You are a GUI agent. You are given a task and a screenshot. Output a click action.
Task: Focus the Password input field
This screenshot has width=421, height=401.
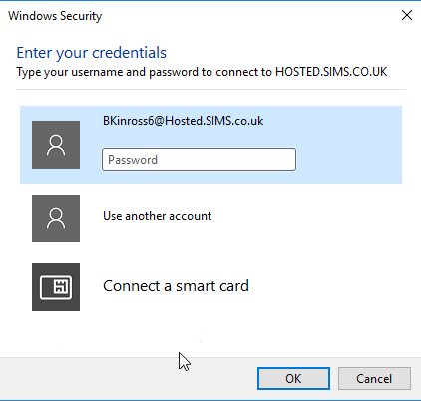(199, 160)
